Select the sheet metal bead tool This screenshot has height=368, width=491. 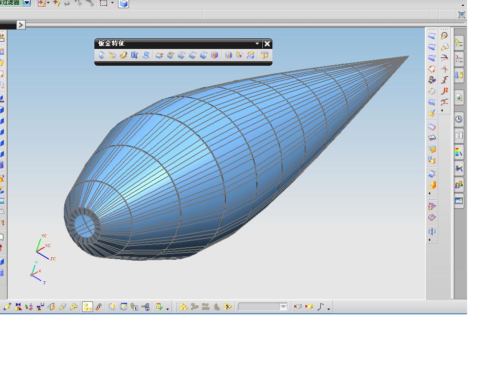pos(192,56)
